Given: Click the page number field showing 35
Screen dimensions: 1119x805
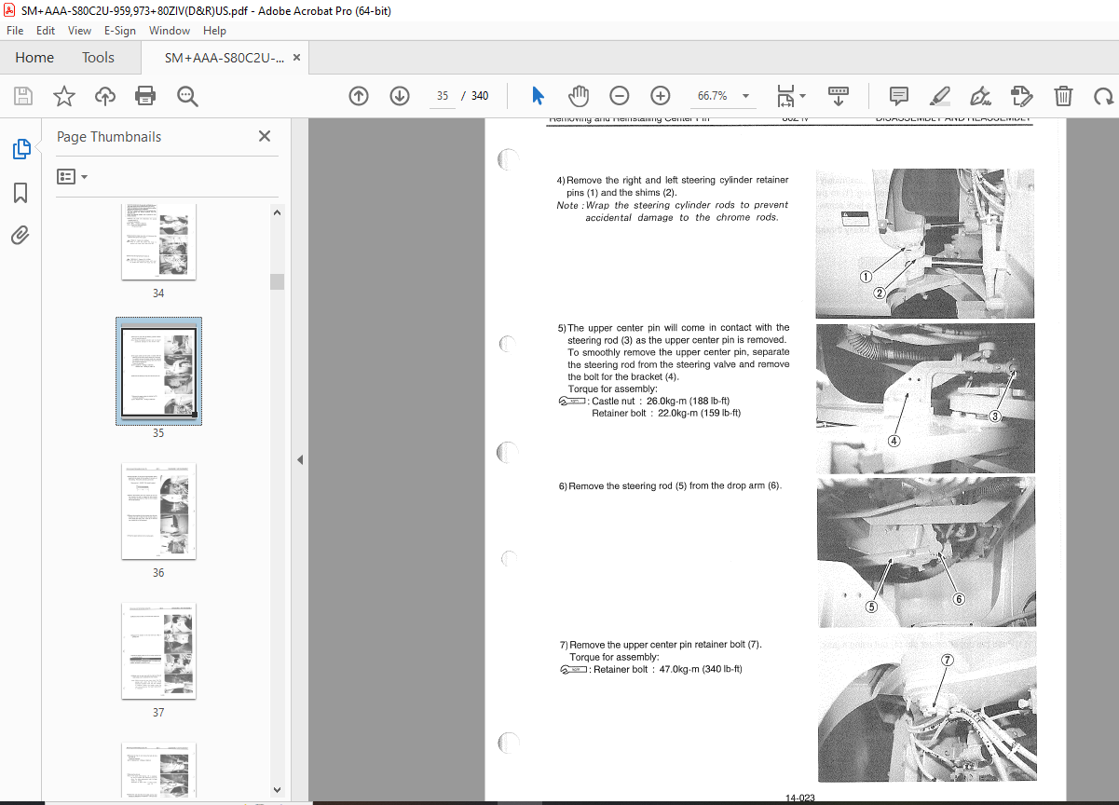Looking at the screenshot, I should click(x=443, y=96).
